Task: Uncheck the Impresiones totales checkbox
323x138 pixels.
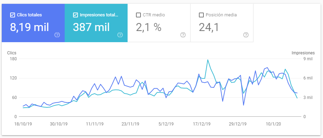Action: pos(76,15)
